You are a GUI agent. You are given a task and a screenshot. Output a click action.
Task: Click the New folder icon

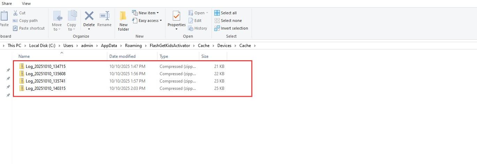[x=123, y=17]
